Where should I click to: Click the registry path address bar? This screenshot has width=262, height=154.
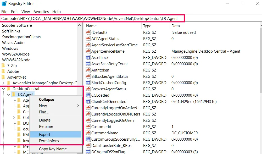pyautogui.click(x=92, y=19)
